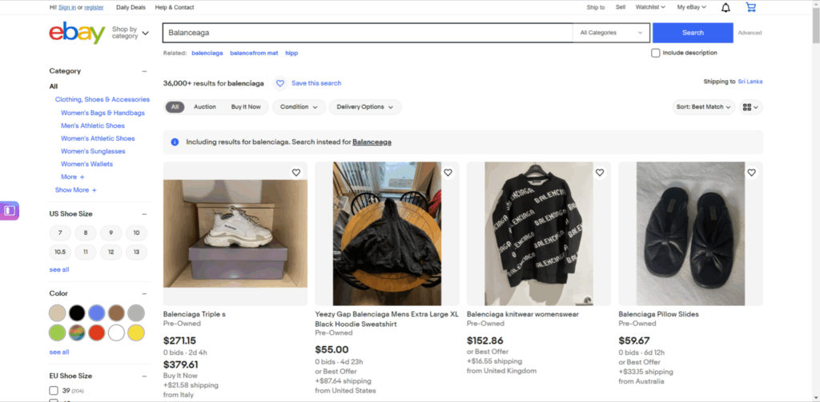Expand the Watchlist menu
The width and height of the screenshot is (820, 402).
pos(650,7)
